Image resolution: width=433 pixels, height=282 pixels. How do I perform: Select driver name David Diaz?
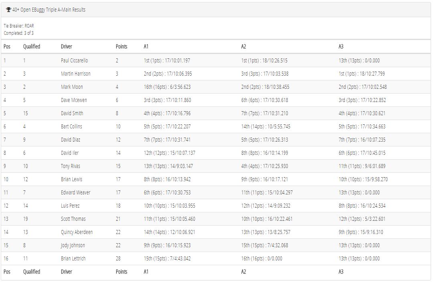pos(71,140)
